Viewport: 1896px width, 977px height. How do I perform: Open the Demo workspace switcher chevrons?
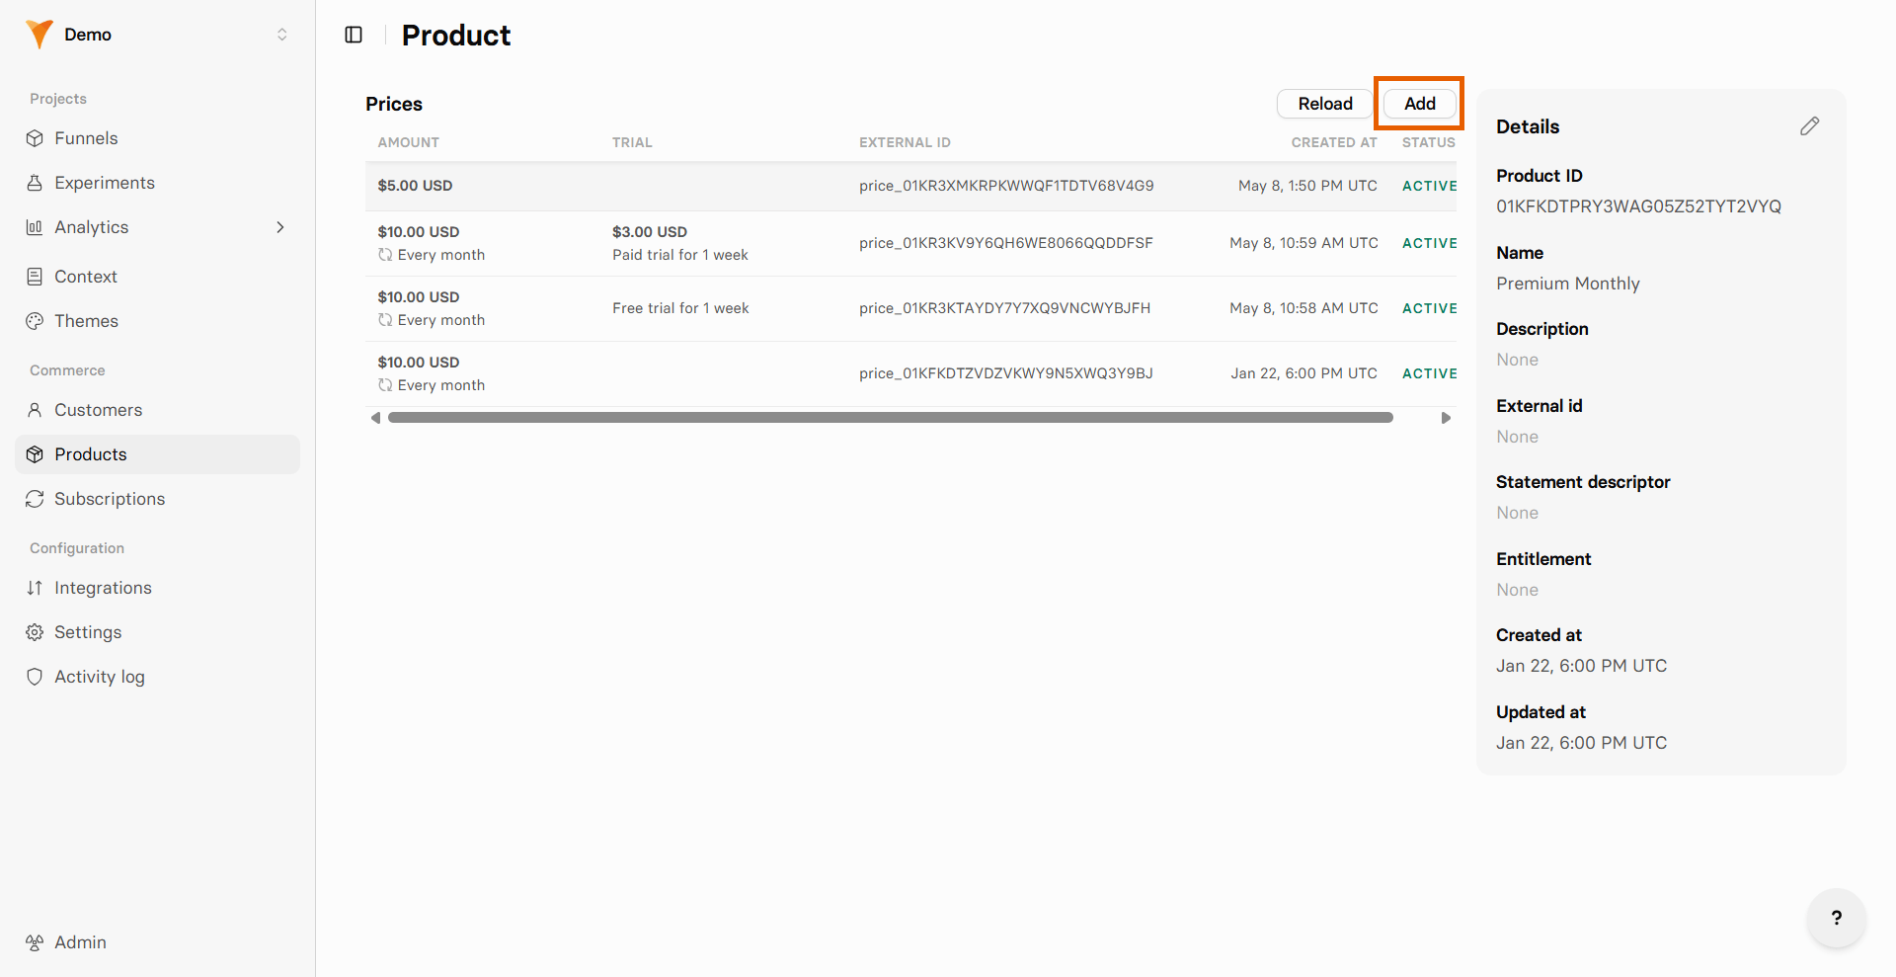tap(282, 35)
